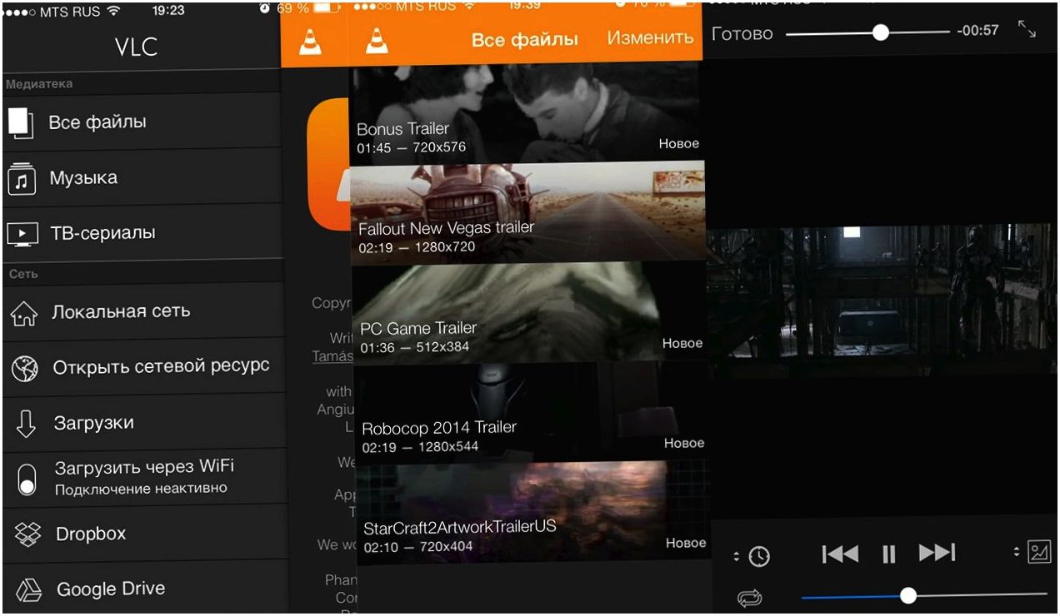Screen dimensions: 1060x616
Task: Tap the WiFi indicator in left status bar
Action: point(113,11)
